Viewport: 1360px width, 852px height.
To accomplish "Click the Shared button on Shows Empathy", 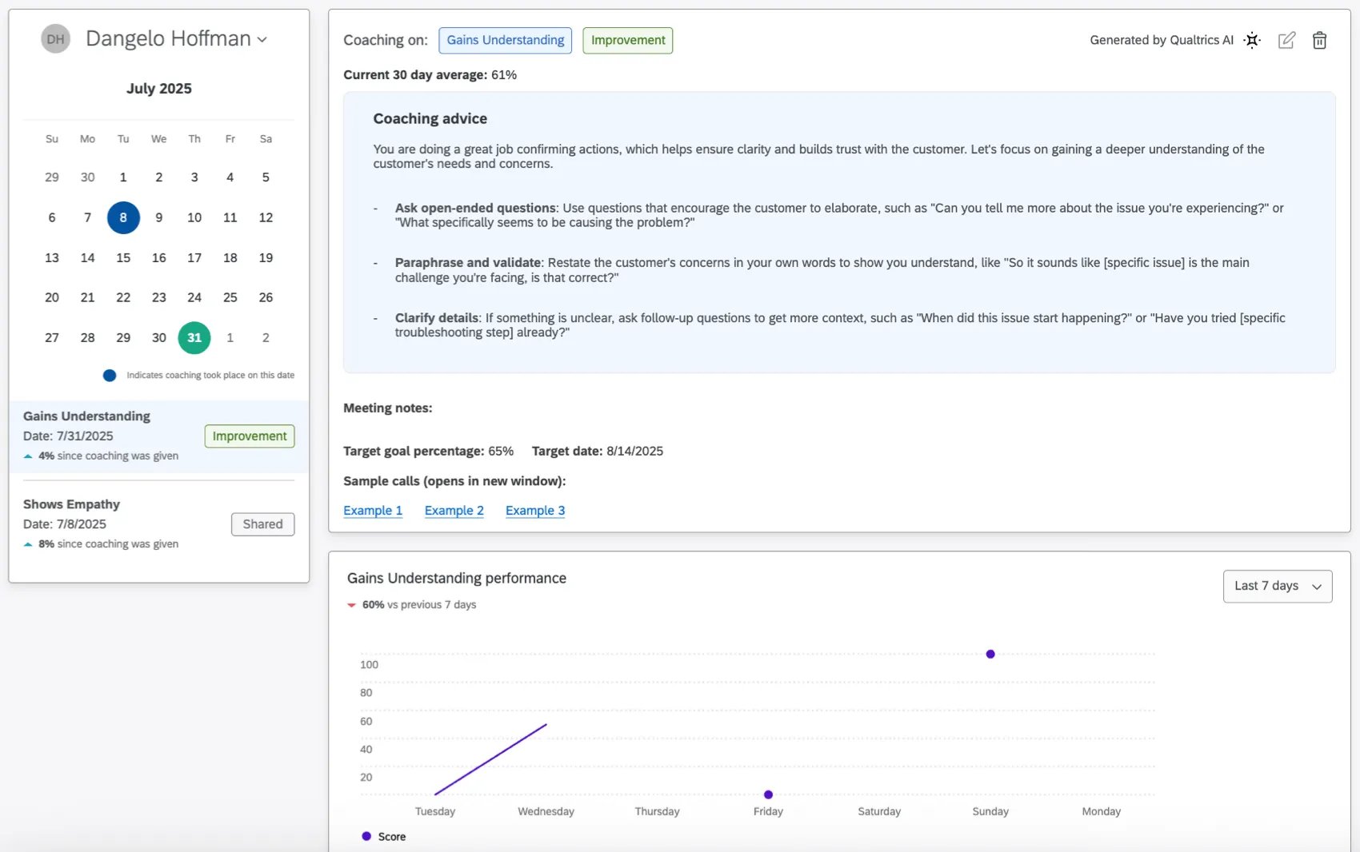I will point(262,524).
